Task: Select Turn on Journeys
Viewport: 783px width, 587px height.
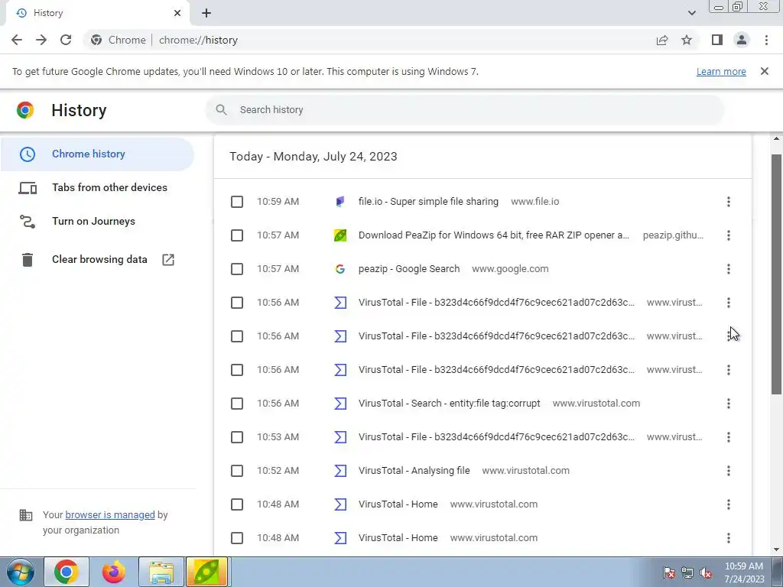Action: pos(97,221)
